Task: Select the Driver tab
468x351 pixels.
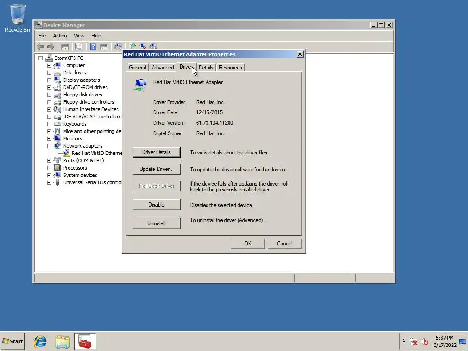Action: 186,67
